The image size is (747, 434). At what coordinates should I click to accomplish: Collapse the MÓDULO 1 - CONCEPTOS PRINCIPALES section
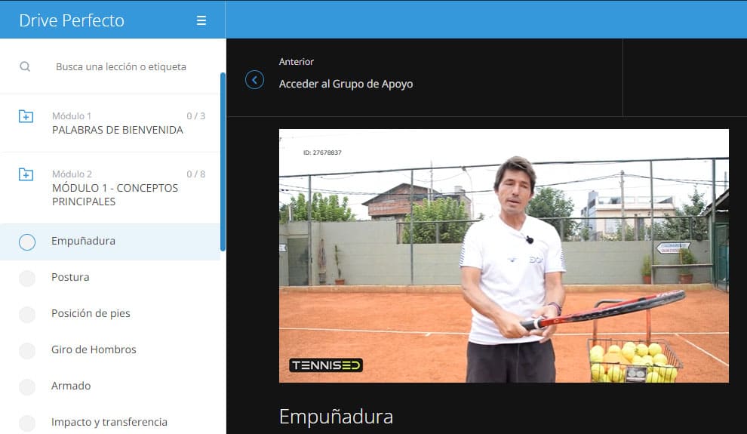(115, 195)
